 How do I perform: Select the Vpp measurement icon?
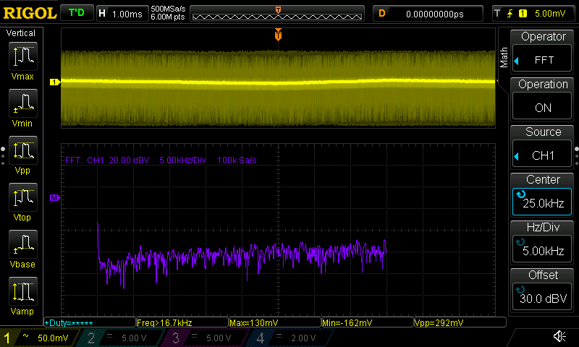23,150
